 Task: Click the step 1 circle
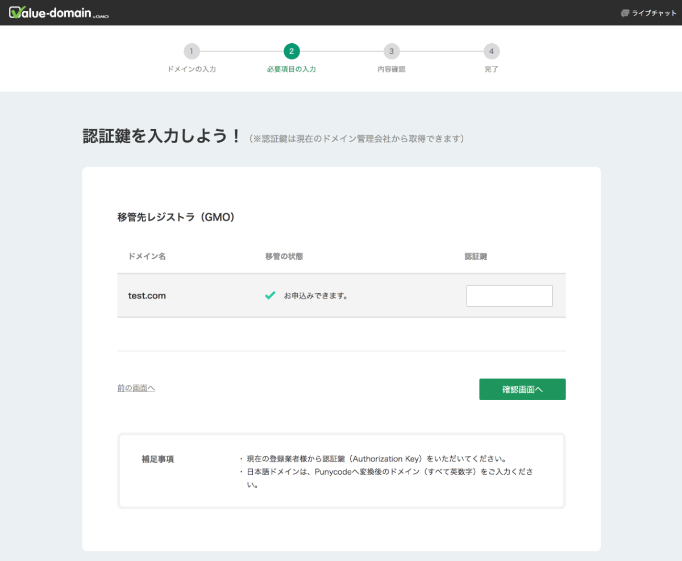(x=192, y=52)
